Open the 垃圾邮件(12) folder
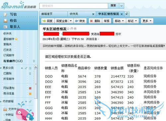Screen dimensions: 166x121 pyautogui.click(x=13, y=61)
